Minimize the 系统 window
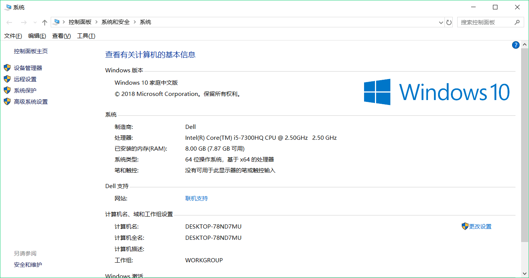Screen dimensions: 529x278 pos(473,7)
